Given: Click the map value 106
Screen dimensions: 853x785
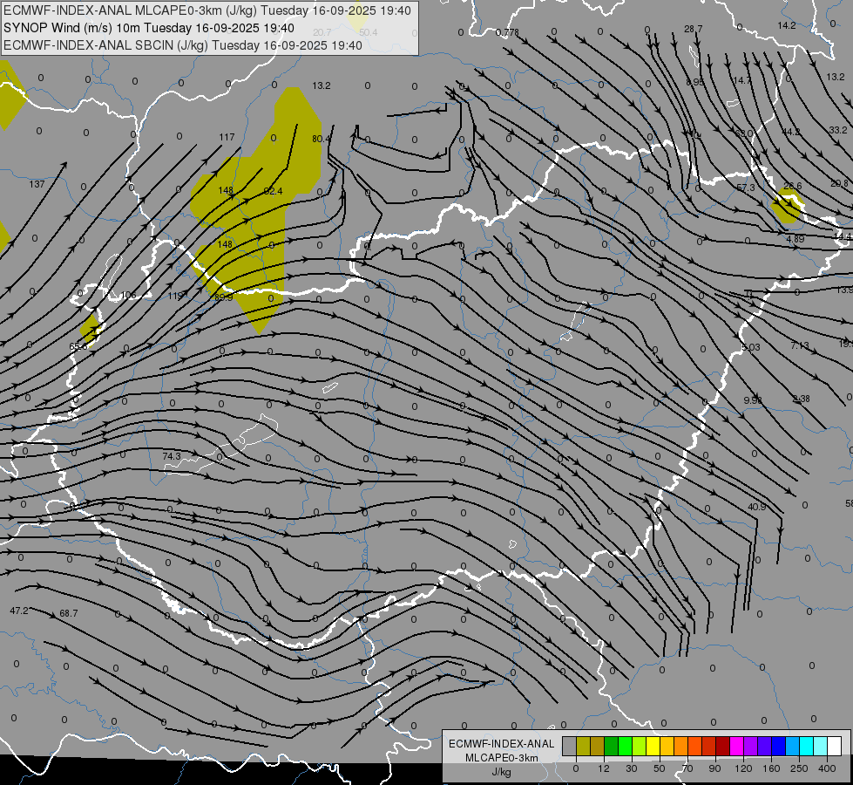Looking at the screenshot, I should pos(128,296).
